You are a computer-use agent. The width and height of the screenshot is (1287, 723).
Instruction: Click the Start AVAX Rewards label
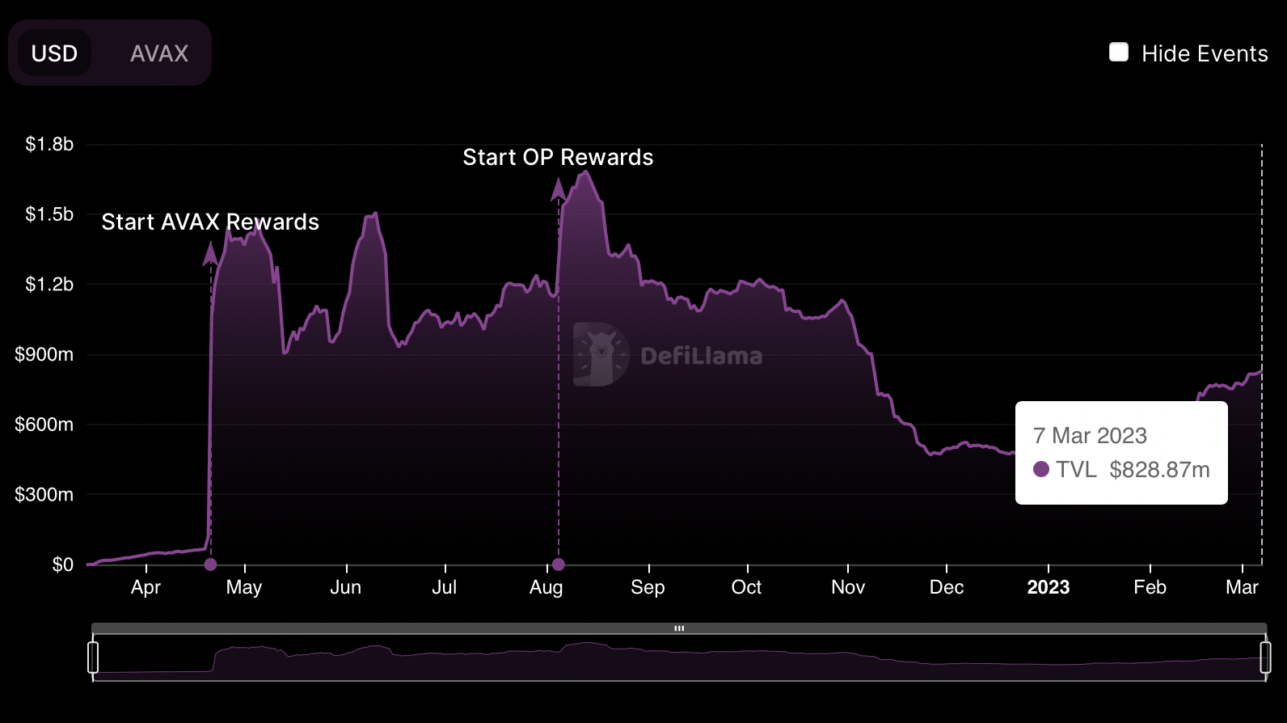click(x=210, y=222)
